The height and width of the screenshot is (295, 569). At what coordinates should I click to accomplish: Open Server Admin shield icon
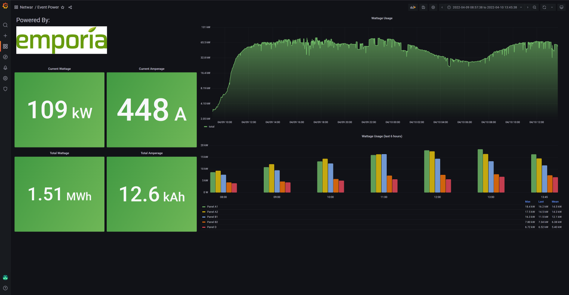pos(5,89)
